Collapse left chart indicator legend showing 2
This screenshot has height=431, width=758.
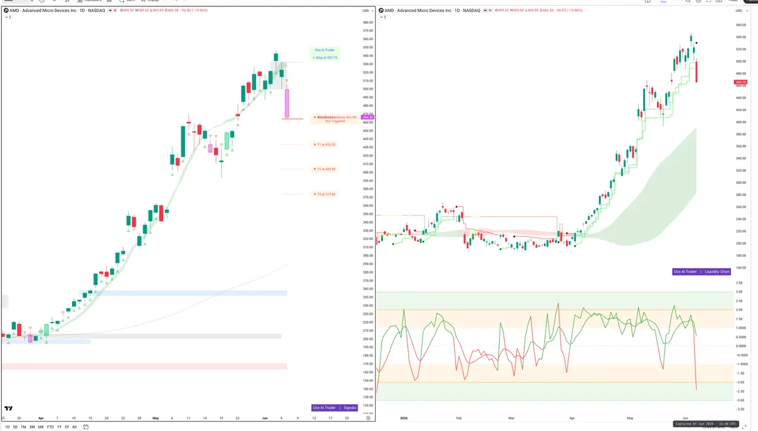pyautogui.click(x=8, y=17)
